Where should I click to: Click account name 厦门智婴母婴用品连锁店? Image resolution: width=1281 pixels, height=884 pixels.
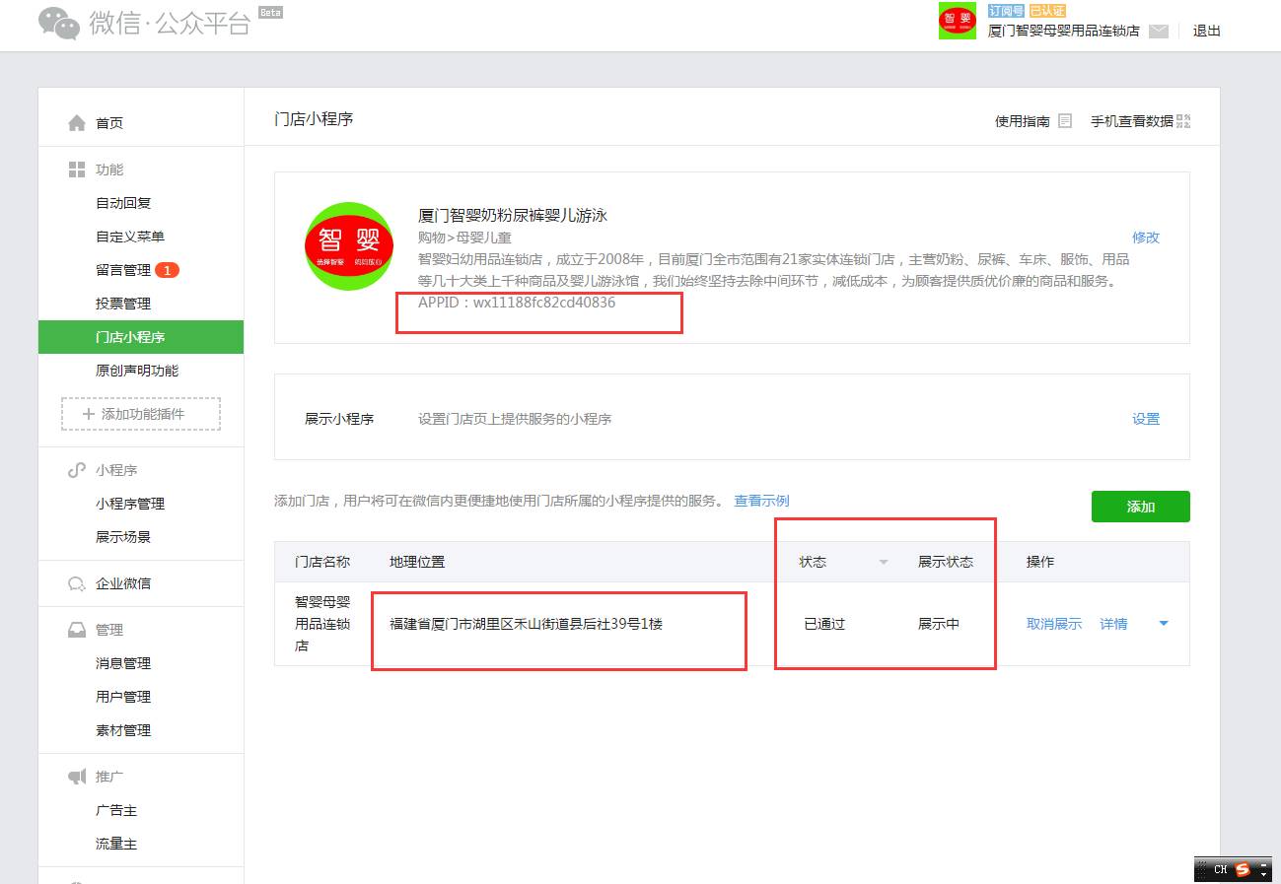[1064, 31]
